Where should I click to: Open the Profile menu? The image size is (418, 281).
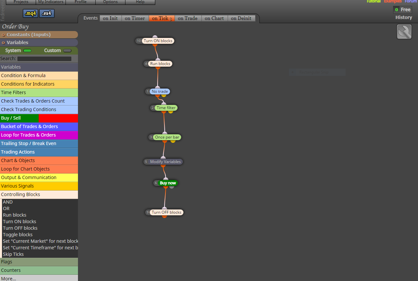pos(81,2)
